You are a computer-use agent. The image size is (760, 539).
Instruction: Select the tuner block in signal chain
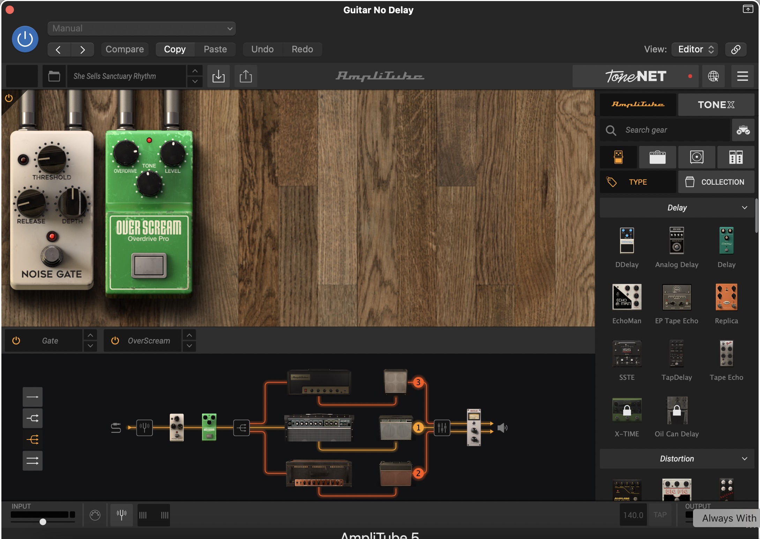[144, 427]
